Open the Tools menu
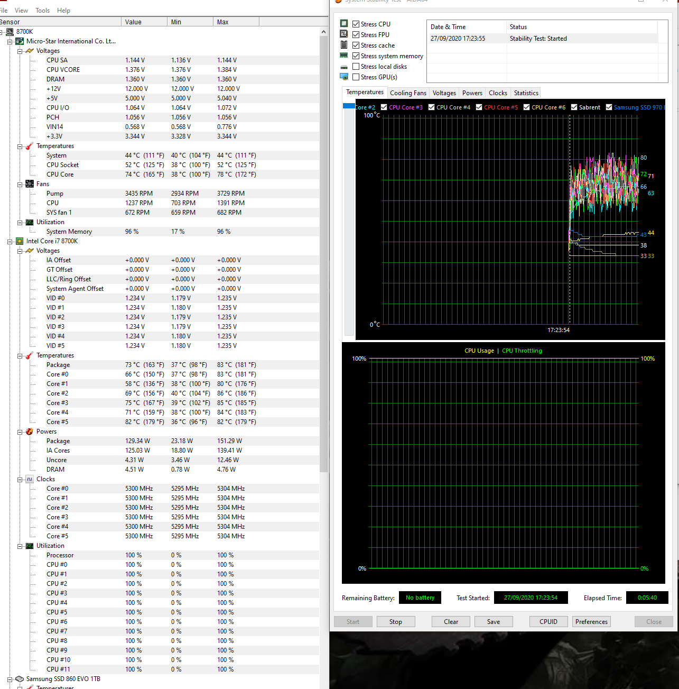This screenshot has width=679, height=689. click(x=43, y=11)
